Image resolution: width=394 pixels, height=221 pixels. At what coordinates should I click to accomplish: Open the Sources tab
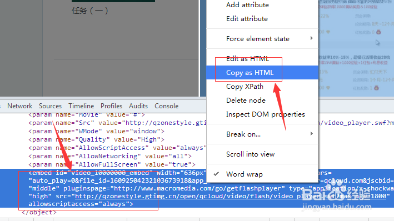(x=50, y=106)
